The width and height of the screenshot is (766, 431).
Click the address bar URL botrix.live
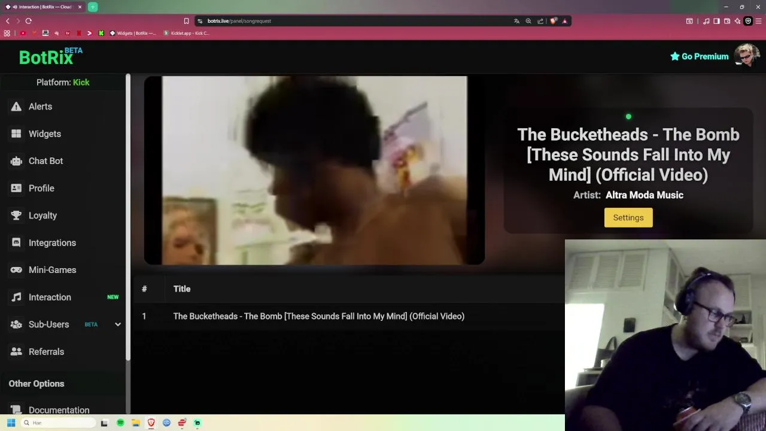click(239, 21)
